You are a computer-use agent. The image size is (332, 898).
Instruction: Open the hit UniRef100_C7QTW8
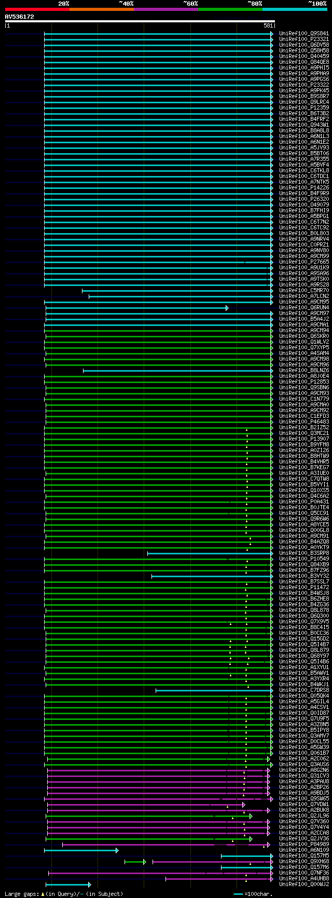click(304, 479)
